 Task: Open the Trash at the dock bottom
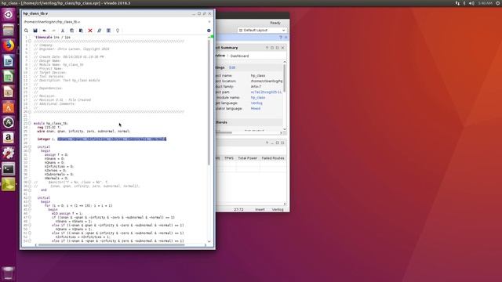[x=9, y=273]
